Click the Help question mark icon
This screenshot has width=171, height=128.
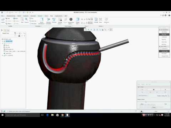(x=169, y=15)
